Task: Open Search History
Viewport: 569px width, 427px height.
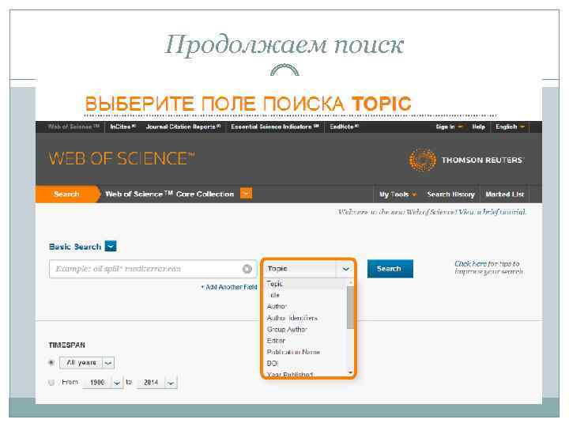Action: tap(450, 195)
